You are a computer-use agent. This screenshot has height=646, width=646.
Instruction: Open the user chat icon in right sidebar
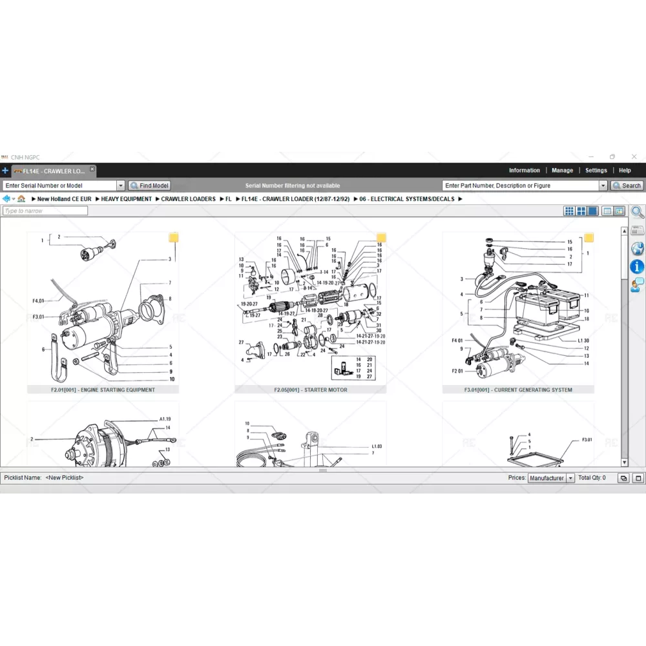[x=637, y=284]
